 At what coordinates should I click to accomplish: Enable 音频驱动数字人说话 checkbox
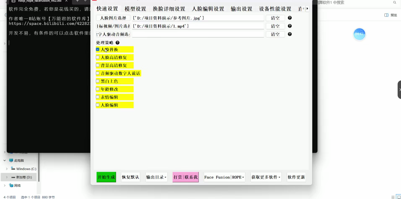(x=98, y=73)
